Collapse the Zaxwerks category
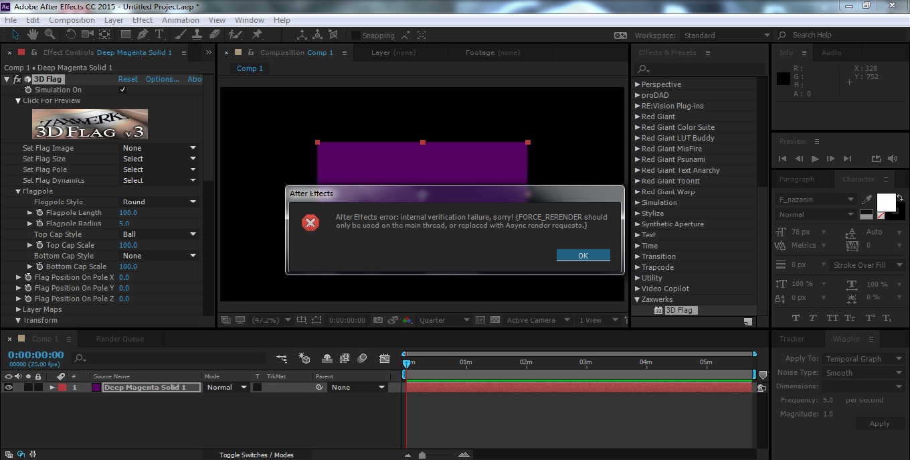The height and width of the screenshot is (460, 910). click(637, 299)
